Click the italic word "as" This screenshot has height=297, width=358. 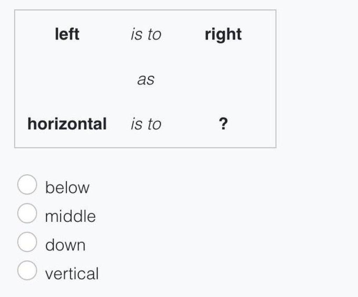pyautogui.click(x=146, y=80)
